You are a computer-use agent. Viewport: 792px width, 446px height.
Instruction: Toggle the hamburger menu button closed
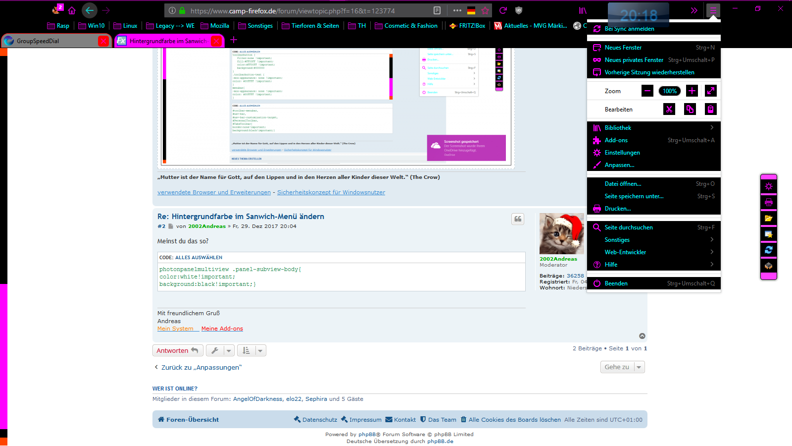tap(713, 10)
